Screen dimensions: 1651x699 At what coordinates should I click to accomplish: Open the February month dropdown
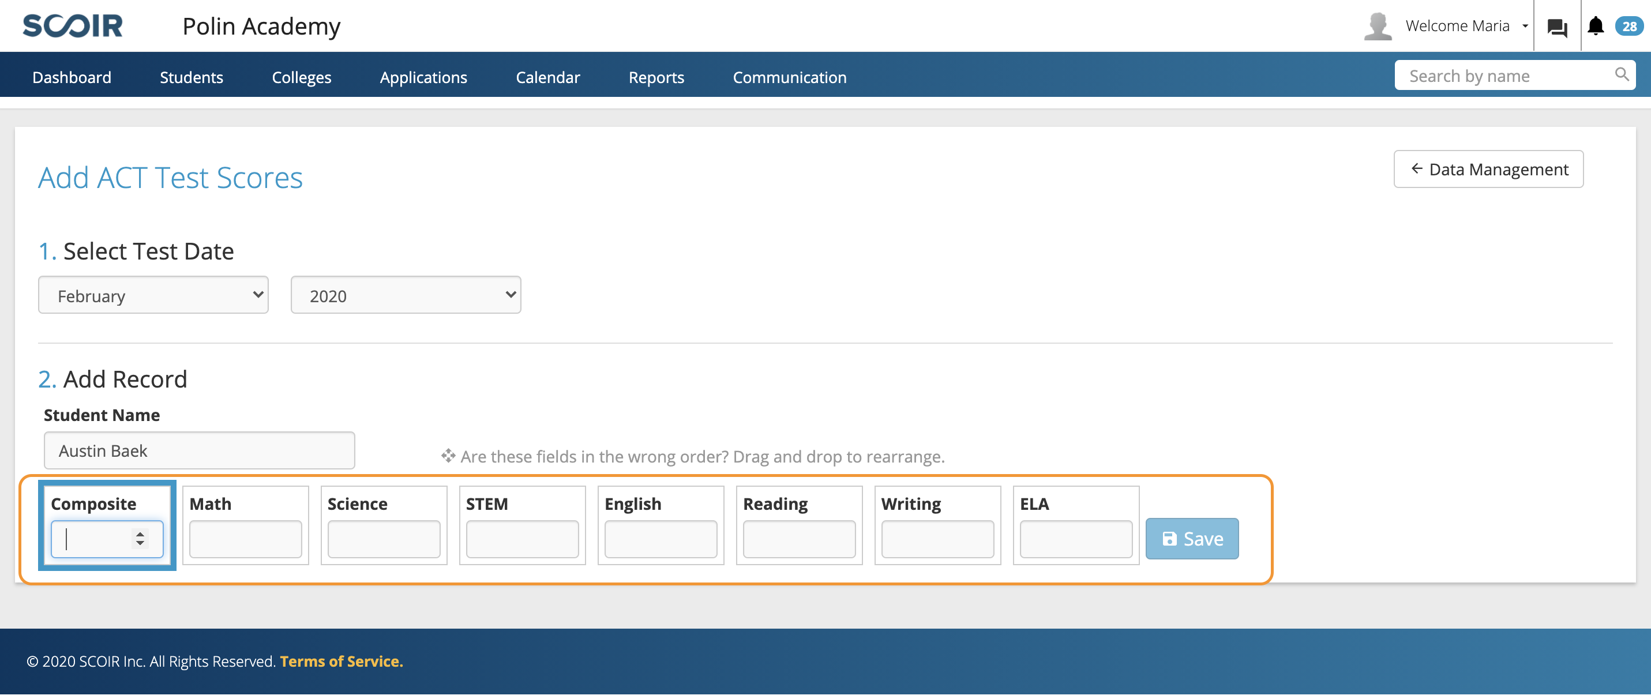(153, 295)
